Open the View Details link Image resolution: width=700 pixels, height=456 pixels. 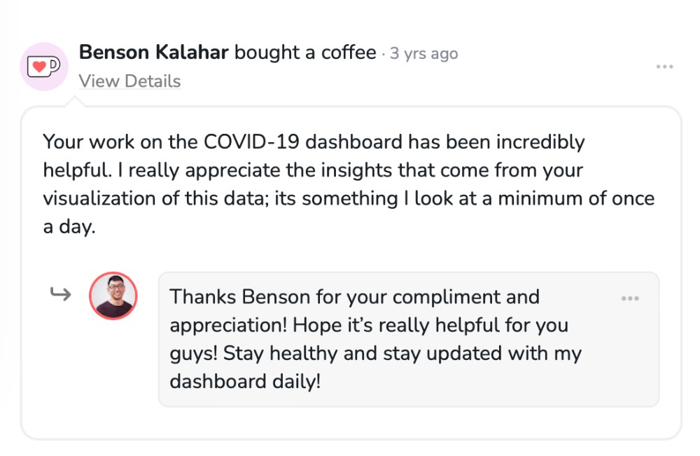(129, 81)
